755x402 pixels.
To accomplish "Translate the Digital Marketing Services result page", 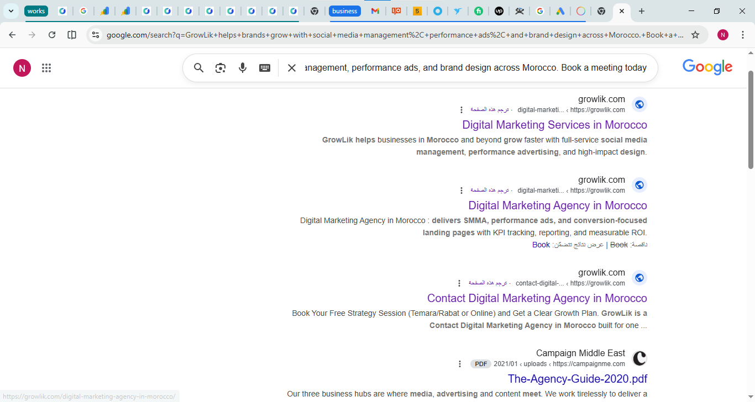I will pyautogui.click(x=490, y=110).
